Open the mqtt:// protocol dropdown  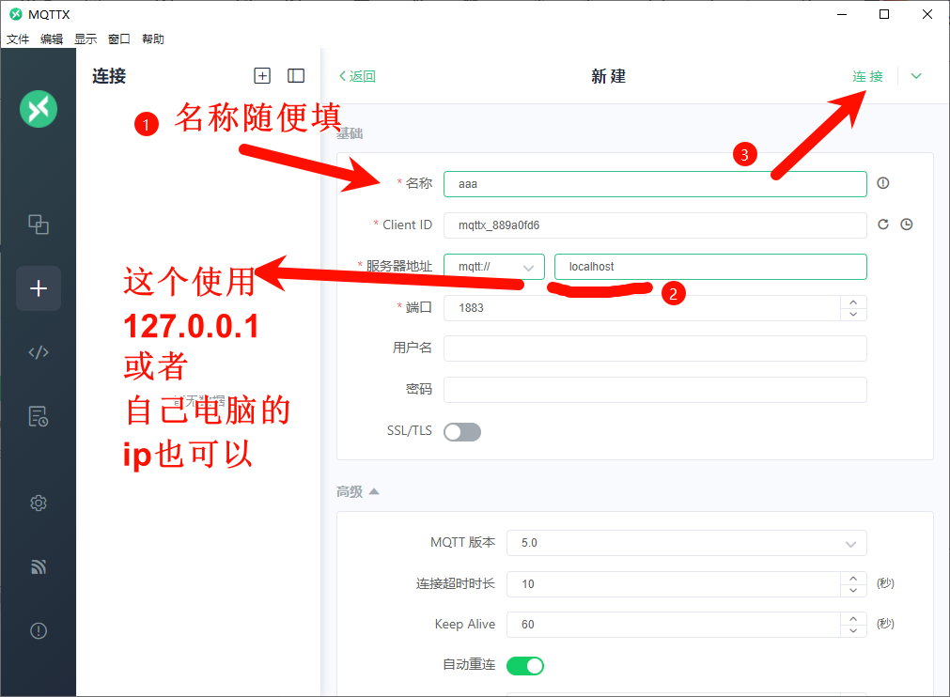493,267
